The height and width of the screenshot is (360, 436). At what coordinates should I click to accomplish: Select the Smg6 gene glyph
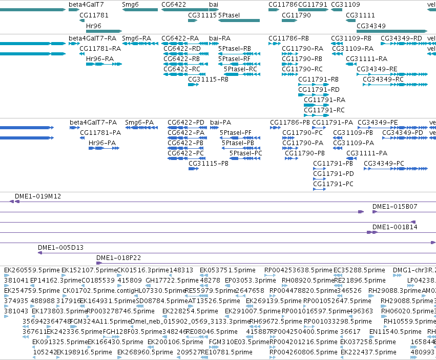pyautogui.click(x=140, y=10)
